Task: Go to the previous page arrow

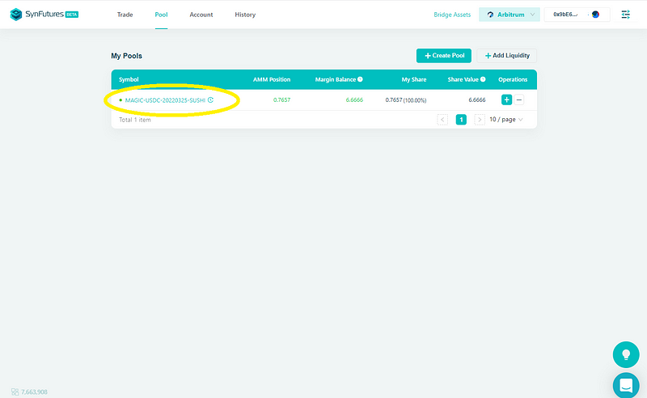Action: click(442, 120)
